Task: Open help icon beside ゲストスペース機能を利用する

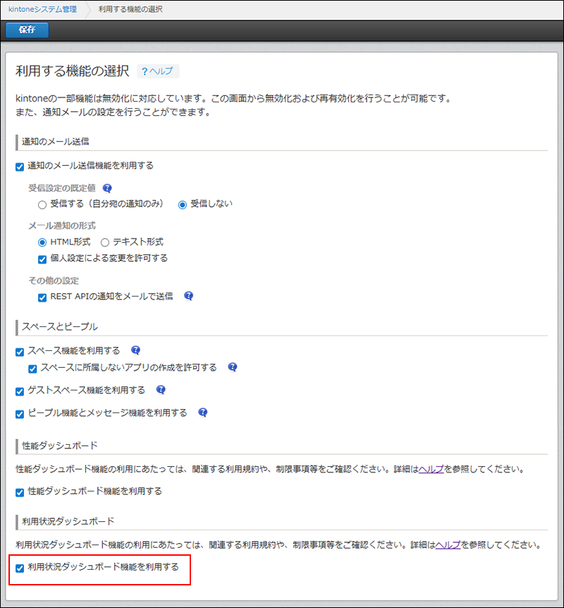Action: point(160,390)
